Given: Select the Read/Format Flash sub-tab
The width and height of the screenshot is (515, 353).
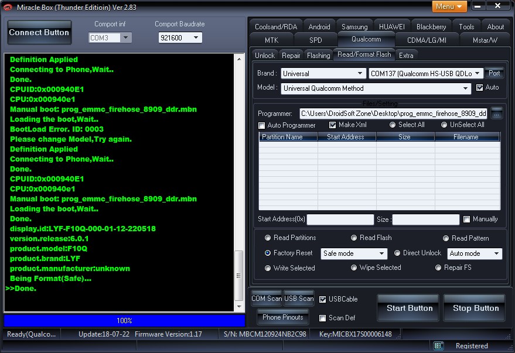Looking at the screenshot, I should point(364,54).
